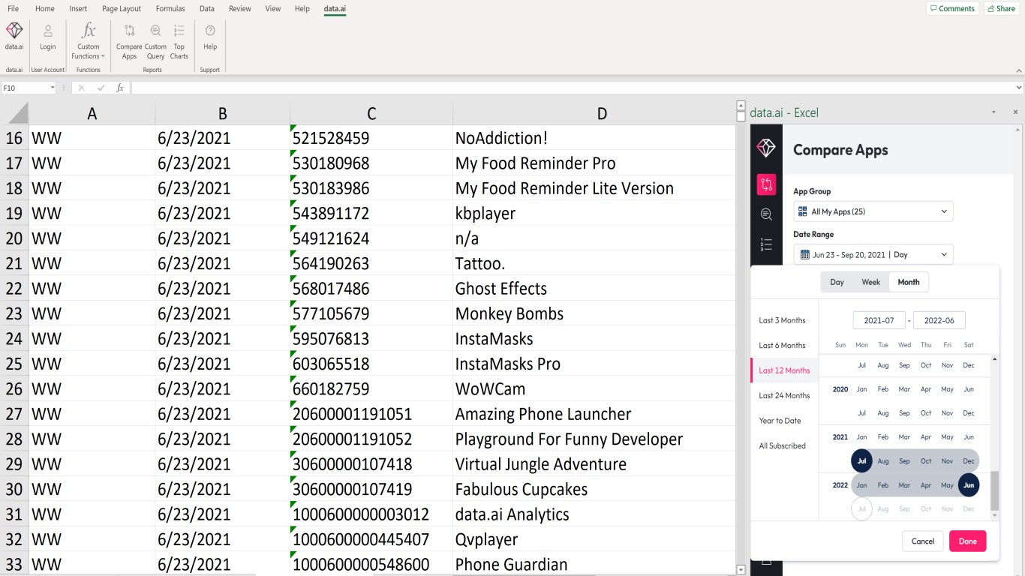Click the Name Box showing F10
The width and height of the screenshot is (1025, 576).
tap(25, 88)
